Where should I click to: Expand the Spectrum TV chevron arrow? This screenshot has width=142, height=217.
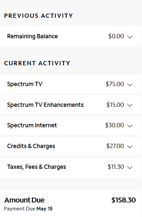[130, 84]
